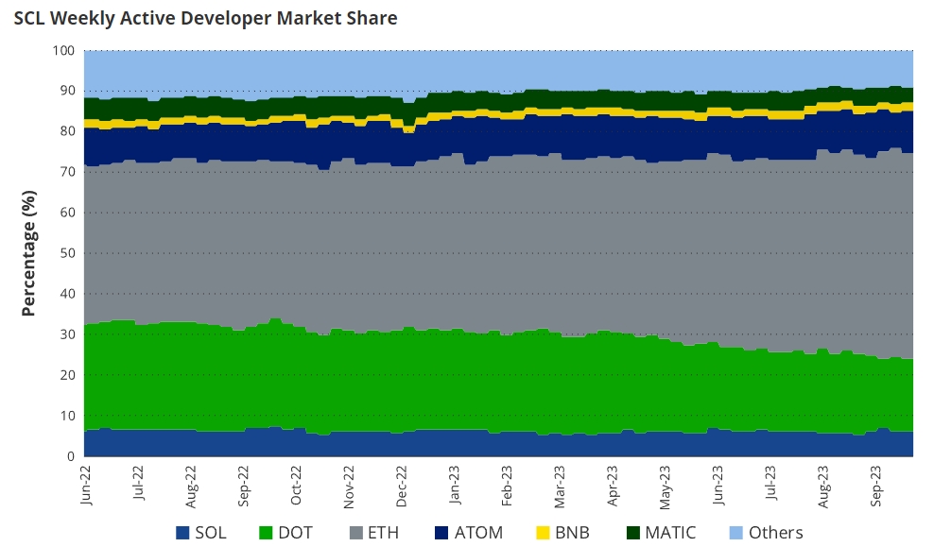Toggle the ETH series legend label
The height and width of the screenshot is (547, 934).
pyautogui.click(x=383, y=533)
